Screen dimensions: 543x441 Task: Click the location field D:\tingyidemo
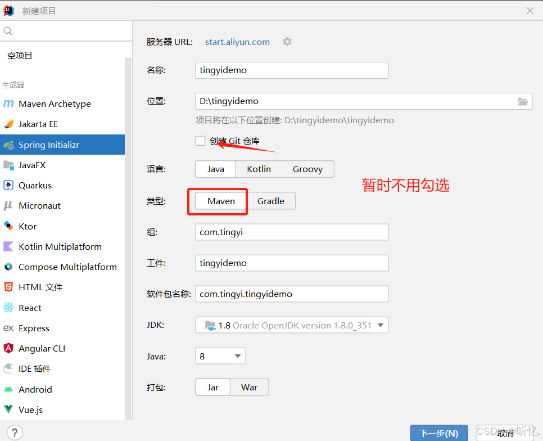[364, 101]
